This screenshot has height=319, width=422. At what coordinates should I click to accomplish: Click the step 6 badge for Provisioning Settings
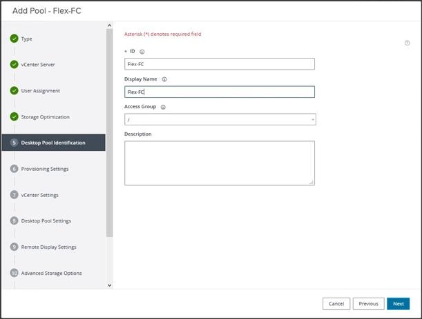pos(14,169)
